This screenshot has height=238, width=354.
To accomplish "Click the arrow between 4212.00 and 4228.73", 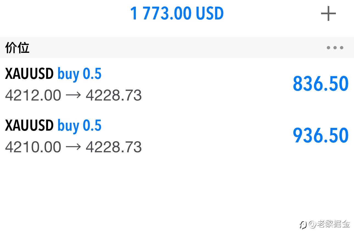I will (x=73, y=95).
